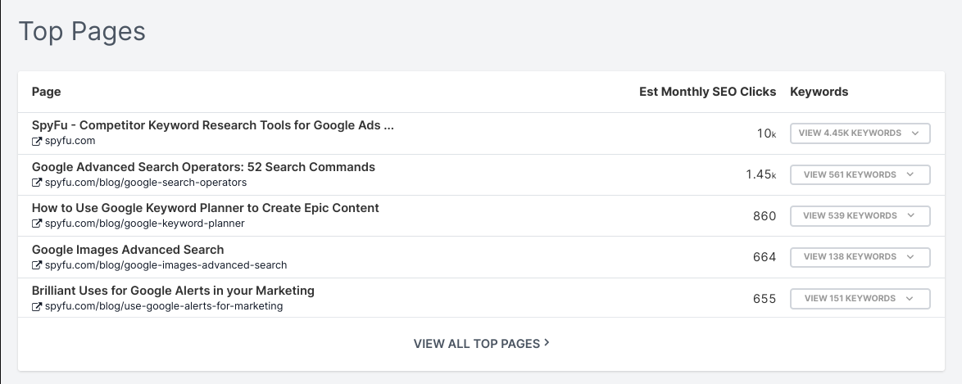This screenshot has height=384, width=962.
Task: Open external link icon for google-keyword-planner URL
Action: (37, 224)
